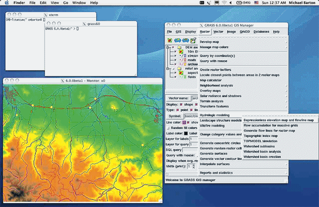Click the Wi-Fi status icon in menu bar
Viewport: 319px width, 207px height.
click(224, 2)
